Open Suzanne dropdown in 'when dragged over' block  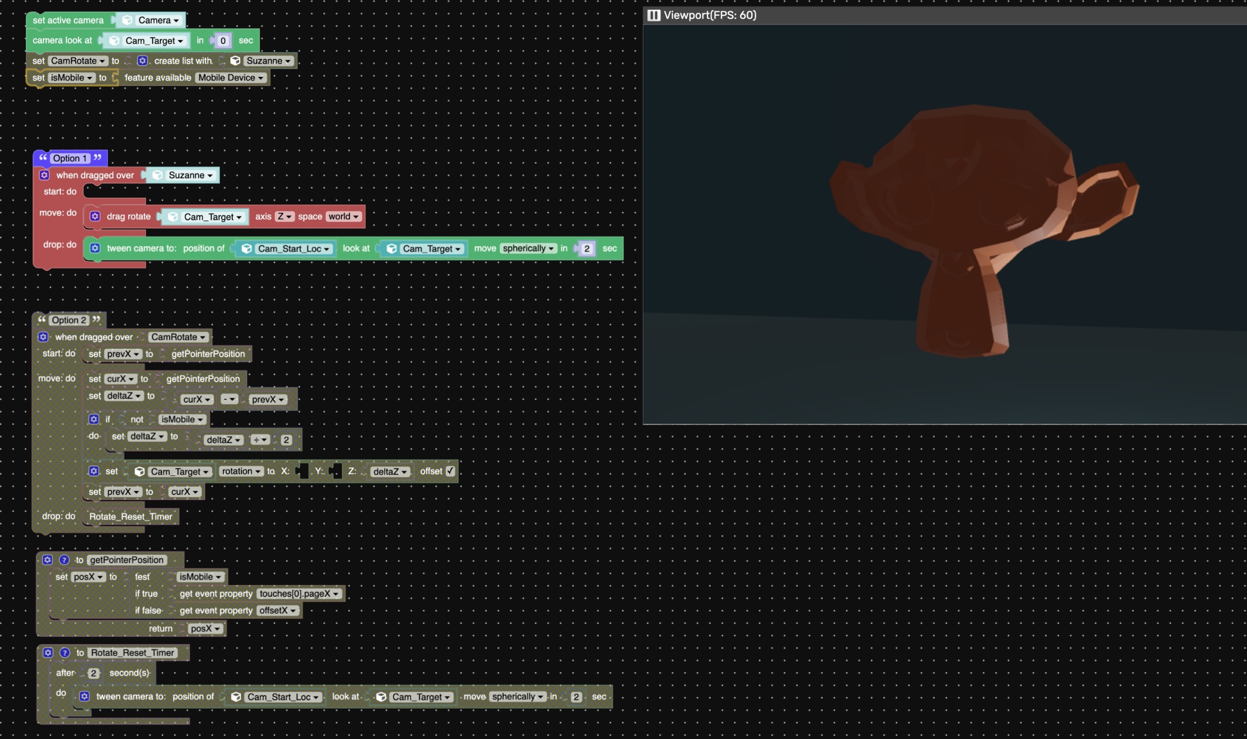coord(190,175)
